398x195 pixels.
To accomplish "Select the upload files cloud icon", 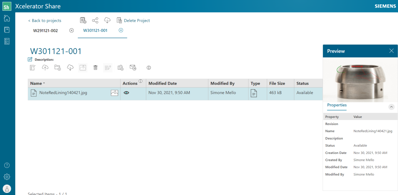I will pyautogui.click(x=45, y=68).
